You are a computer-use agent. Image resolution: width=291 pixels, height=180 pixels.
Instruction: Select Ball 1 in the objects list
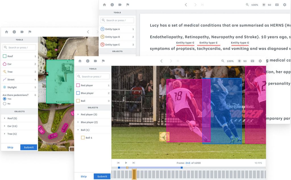[x=89, y=138]
